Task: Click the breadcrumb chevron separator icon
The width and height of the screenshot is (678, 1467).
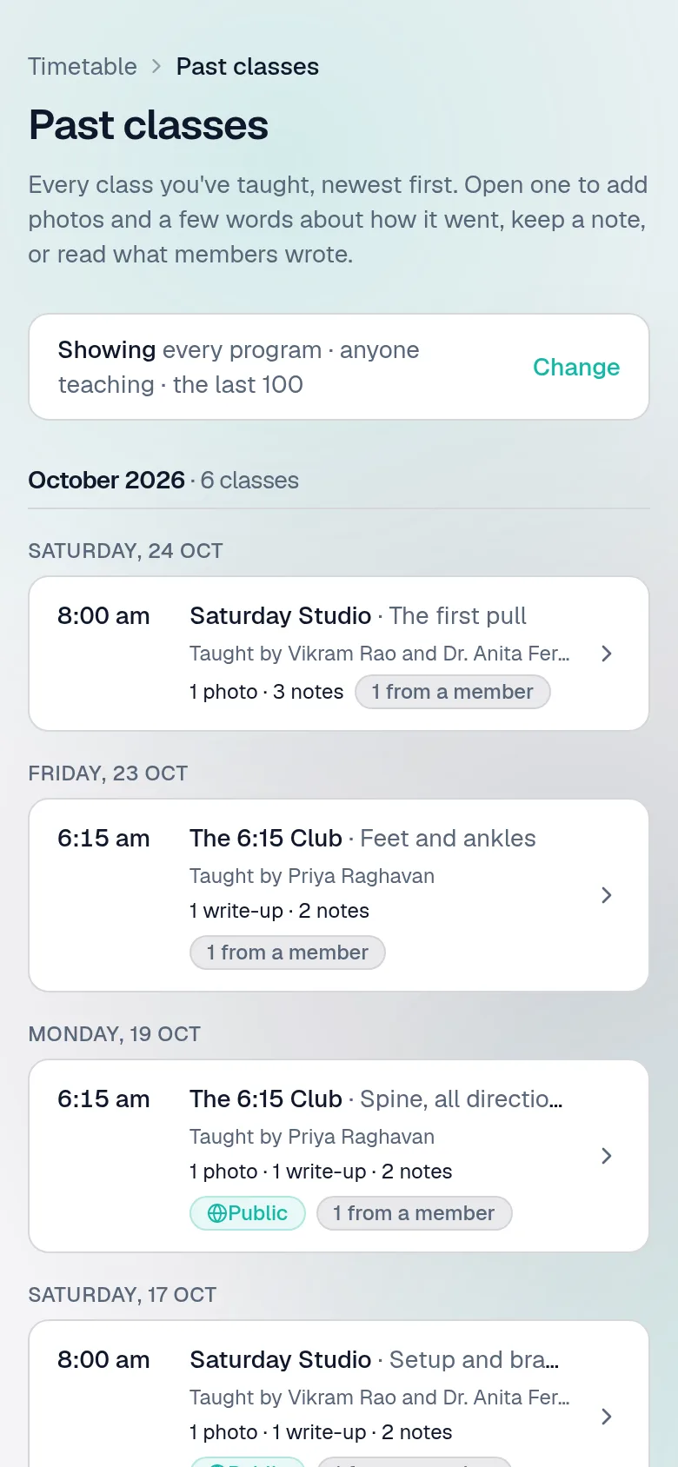Action: [156, 66]
